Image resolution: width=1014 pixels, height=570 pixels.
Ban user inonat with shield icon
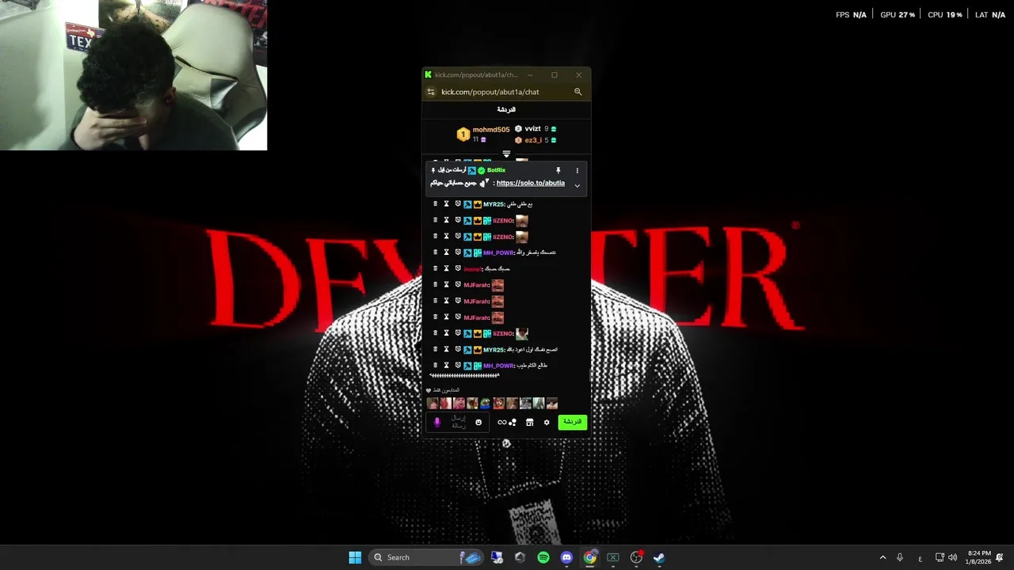coord(458,268)
